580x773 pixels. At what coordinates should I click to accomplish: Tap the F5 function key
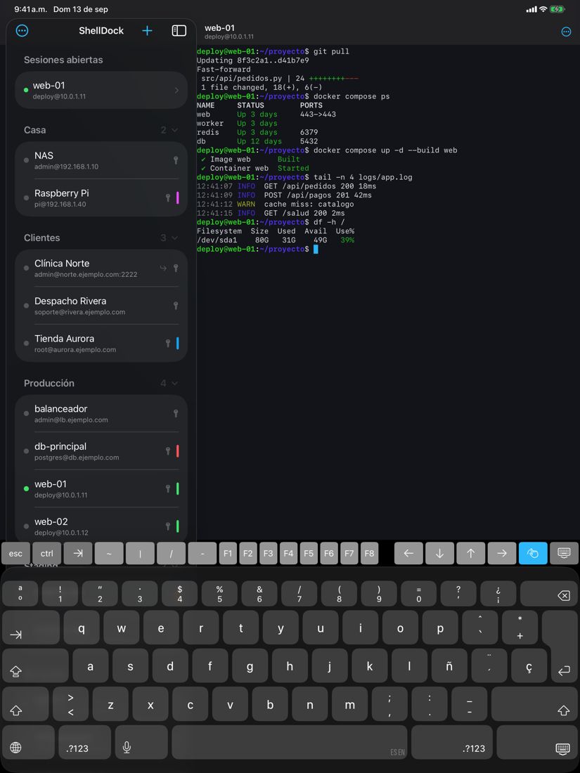point(308,553)
